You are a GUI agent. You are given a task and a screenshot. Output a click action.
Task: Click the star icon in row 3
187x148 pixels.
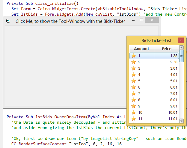coord(134,68)
